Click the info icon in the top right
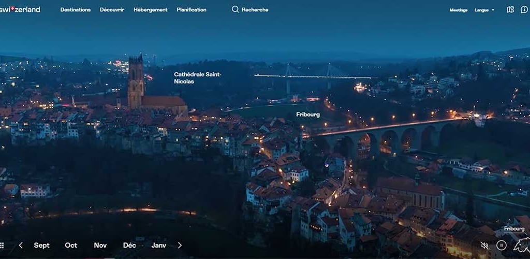Viewport: 530px width, 259px height. tap(524, 9)
